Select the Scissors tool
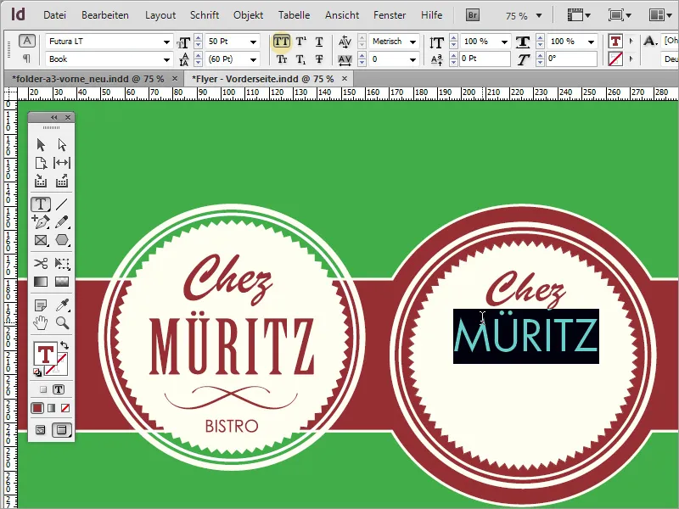Viewport: 679px width, 509px height. tap(41, 263)
